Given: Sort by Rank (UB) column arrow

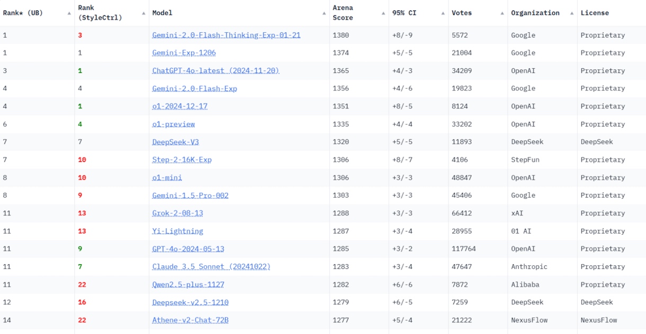Looking at the screenshot, I should (69, 13).
